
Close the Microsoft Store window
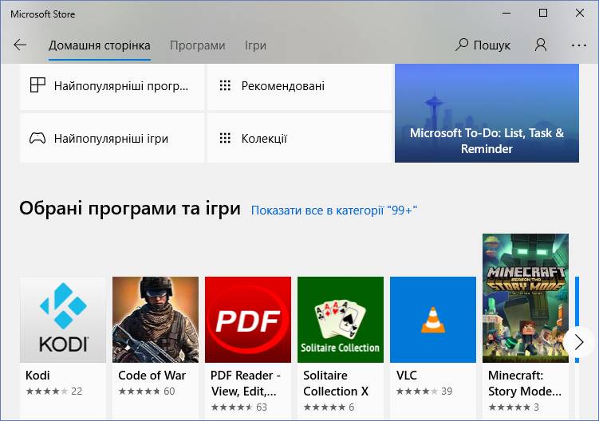click(x=580, y=13)
